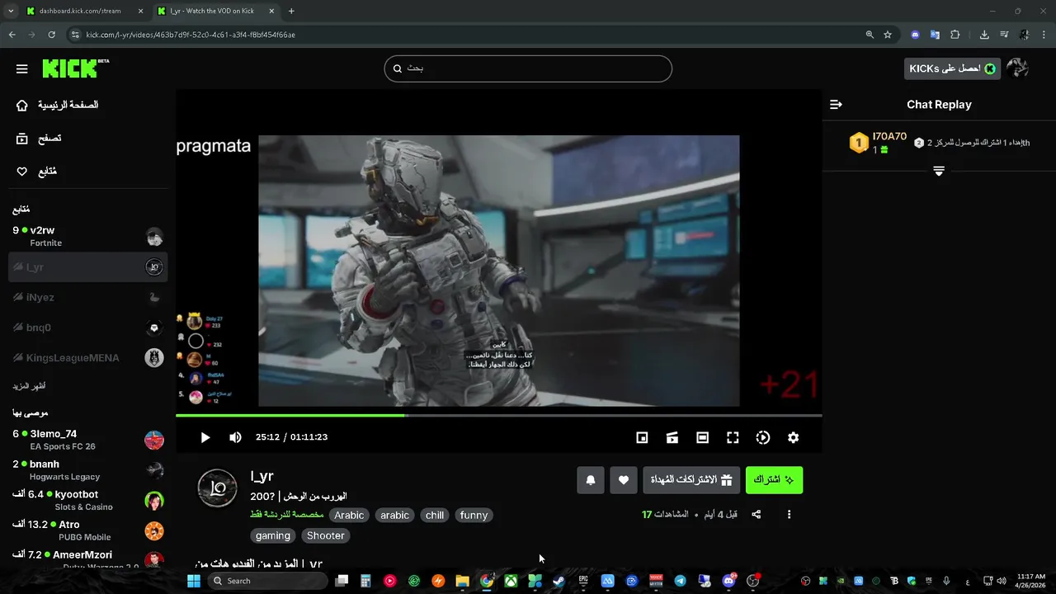Play the VOD video
The image size is (1056, 594).
[205, 437]
